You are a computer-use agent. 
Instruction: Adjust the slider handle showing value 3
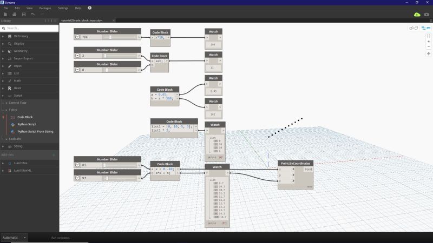point(105,56)
